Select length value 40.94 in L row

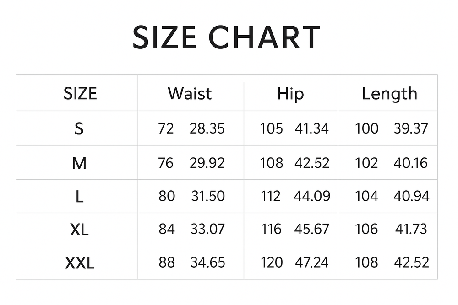point(411,196)
